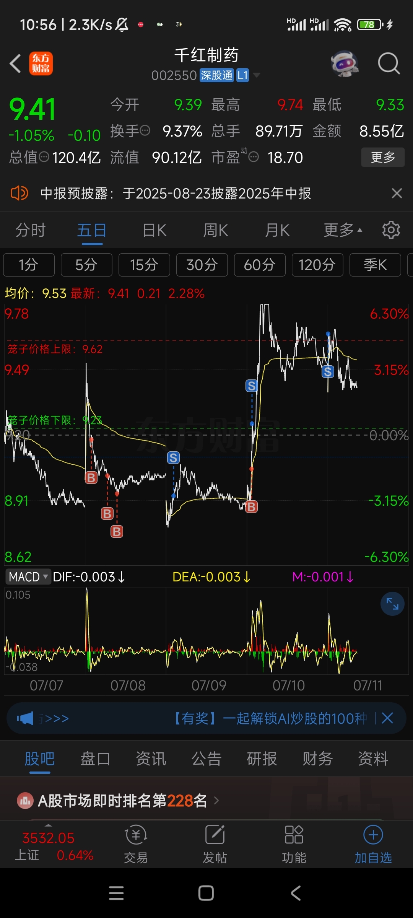Open A股市场即时排名 chevron

[216, 800]
